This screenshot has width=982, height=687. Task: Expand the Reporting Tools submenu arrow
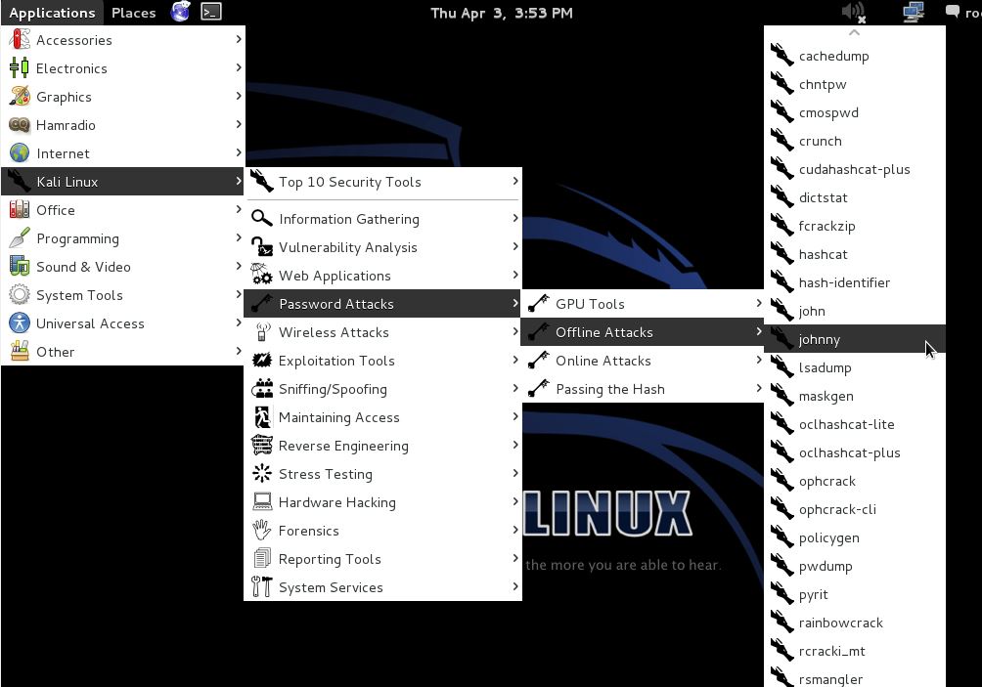(514, 558)
